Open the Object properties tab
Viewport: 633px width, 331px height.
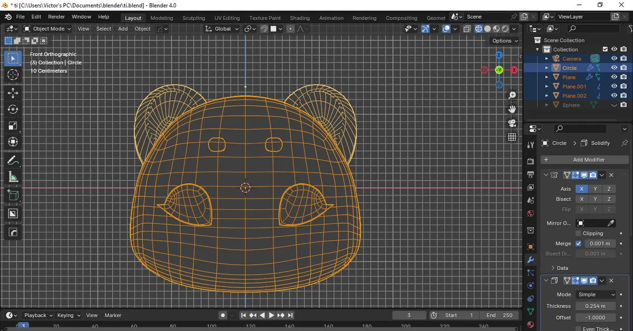[x=531, y=247]
